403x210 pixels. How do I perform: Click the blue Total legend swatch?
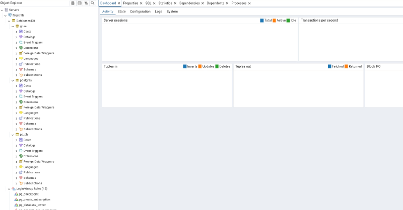pos(262,21)
